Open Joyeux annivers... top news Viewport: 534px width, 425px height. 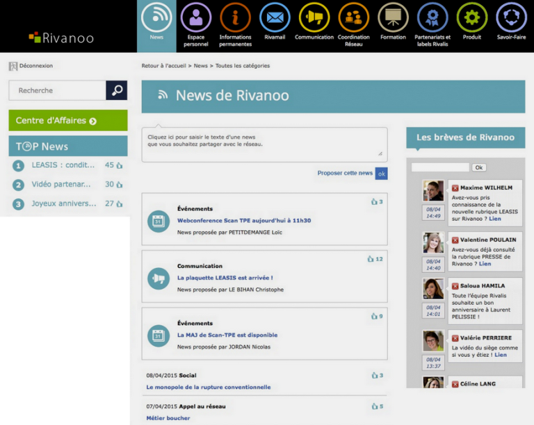click(x=64, y=203)
